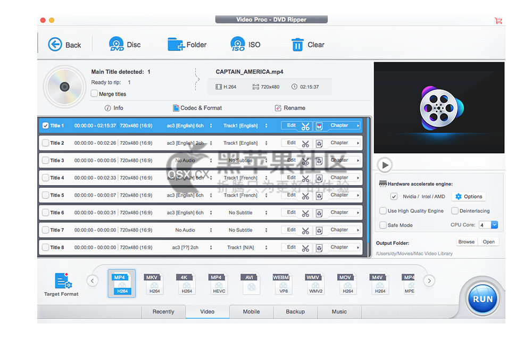Image resolution: width=532 pixels, height=340 pixels.
Task: Clear the title list with trash icon
Action: [x=297, y=45]
